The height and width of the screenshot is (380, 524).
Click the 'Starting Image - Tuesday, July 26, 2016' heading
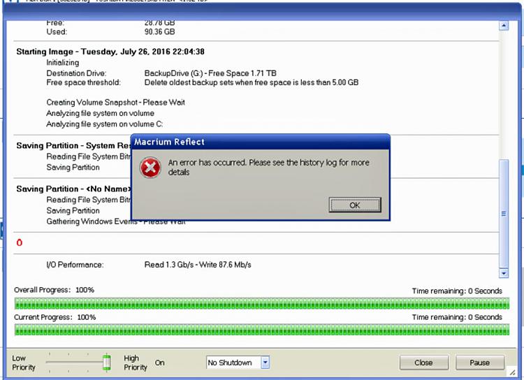(110, 52)
